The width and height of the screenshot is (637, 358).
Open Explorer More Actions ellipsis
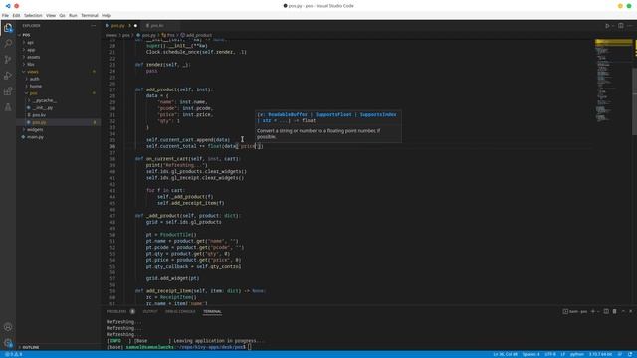click(x=94, y=26)
